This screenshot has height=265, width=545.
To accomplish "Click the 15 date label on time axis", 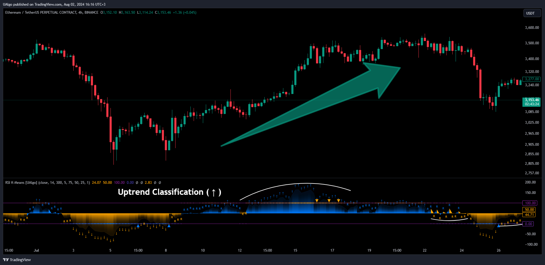I will [x=295, y=250].
